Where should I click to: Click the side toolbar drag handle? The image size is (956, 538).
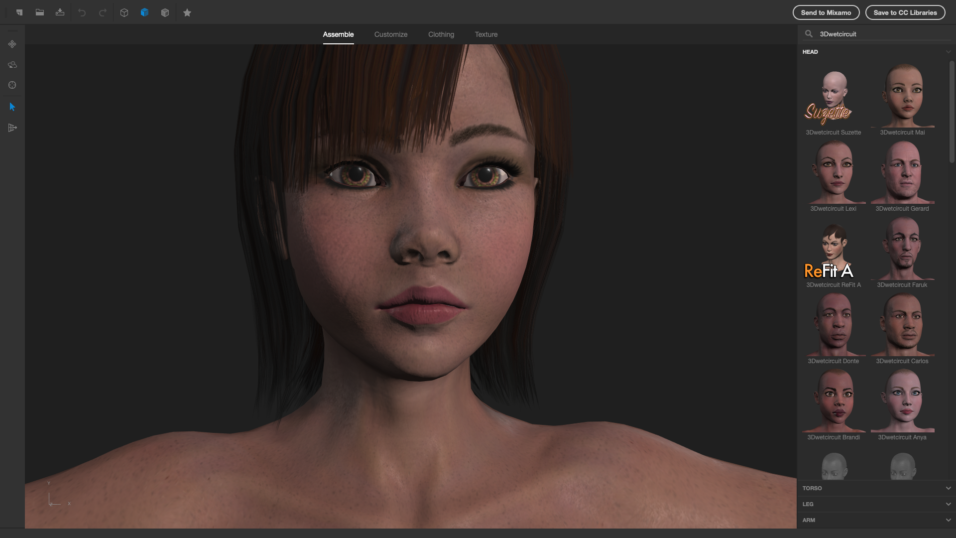click(12, 31)
